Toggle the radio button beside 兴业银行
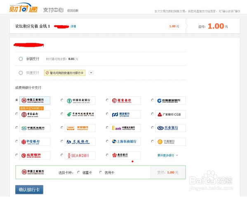The image size is (247, 197). coord(152,128)
